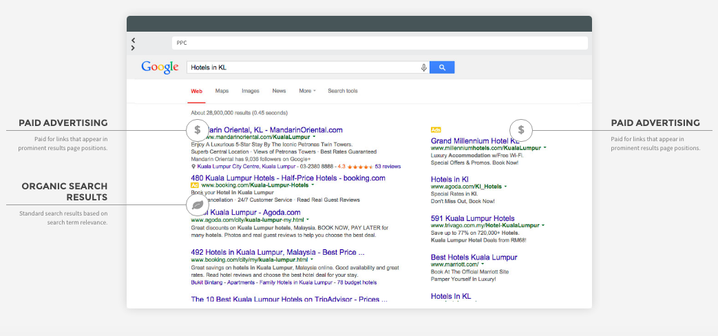Open Search tools
This screenshot has width=718, height=336.
[343, 91]
